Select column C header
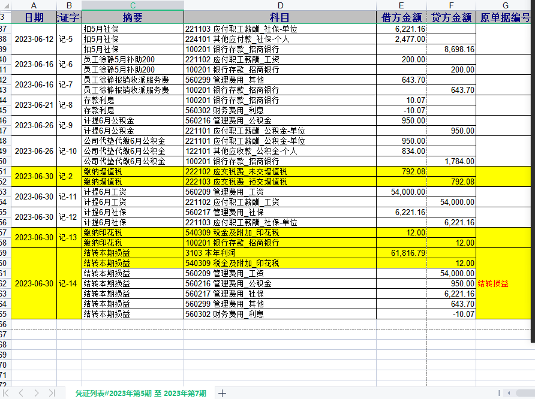Image resolution: width=535 pixels, height=399 pixels. point(133,5)
